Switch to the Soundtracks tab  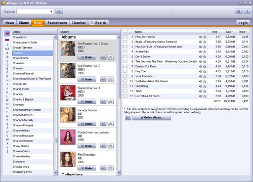(x=57, y=23)
